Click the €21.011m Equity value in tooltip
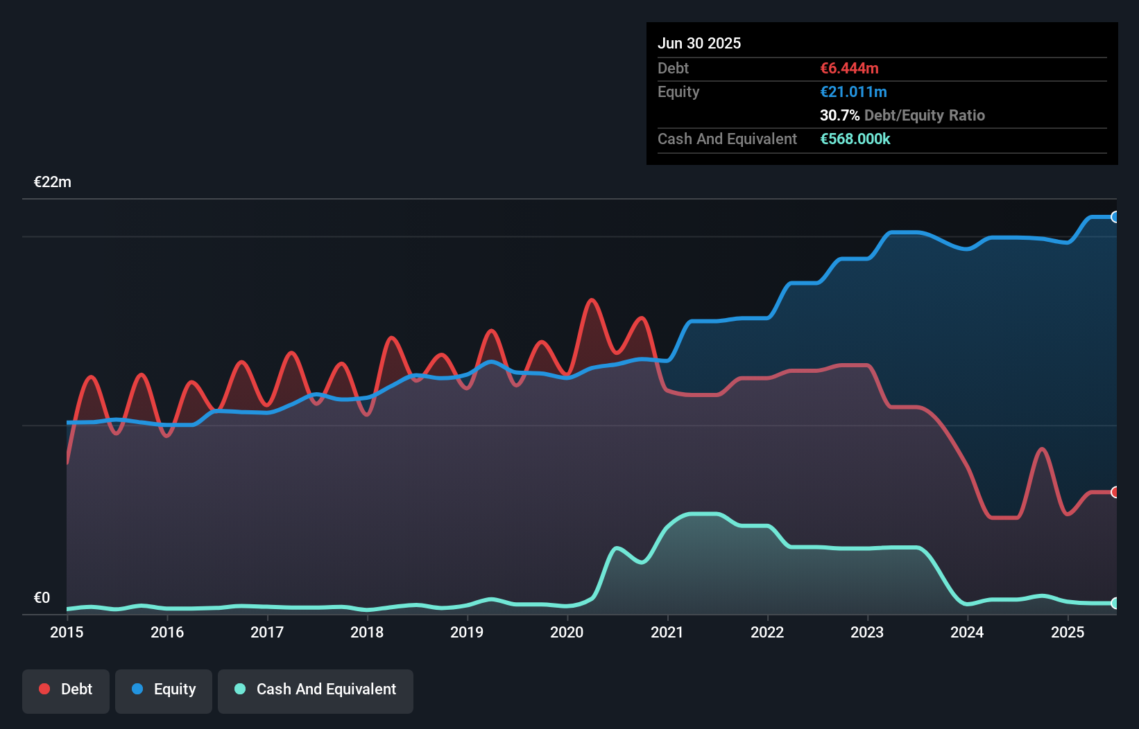 coord(853,91)
